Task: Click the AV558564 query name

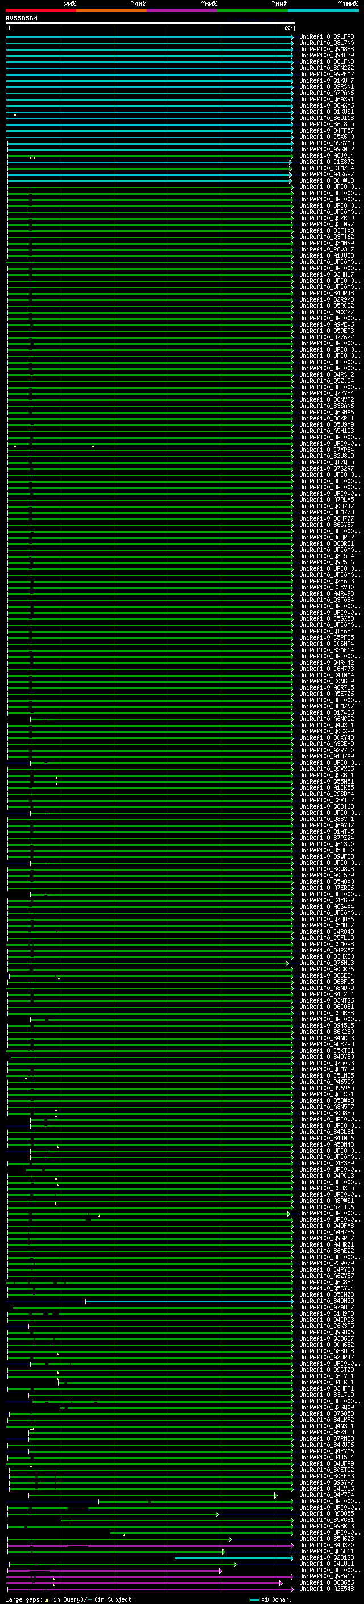Action: 21,19
